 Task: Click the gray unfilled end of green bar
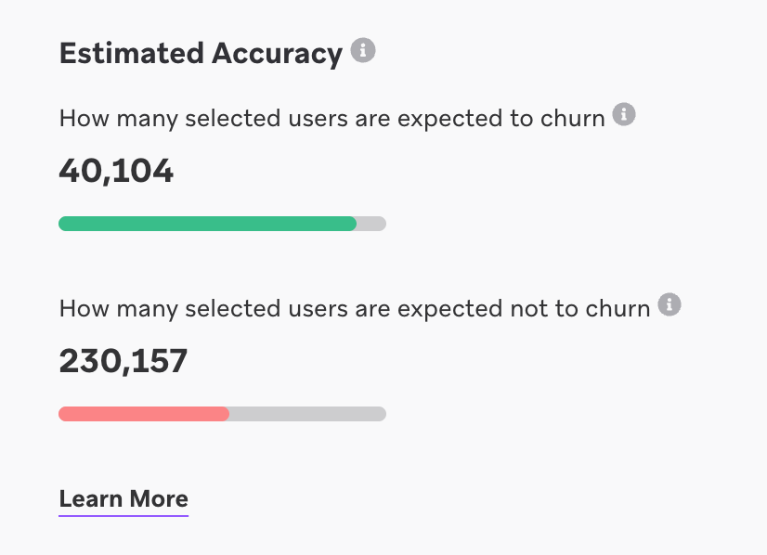click(371, 224)
